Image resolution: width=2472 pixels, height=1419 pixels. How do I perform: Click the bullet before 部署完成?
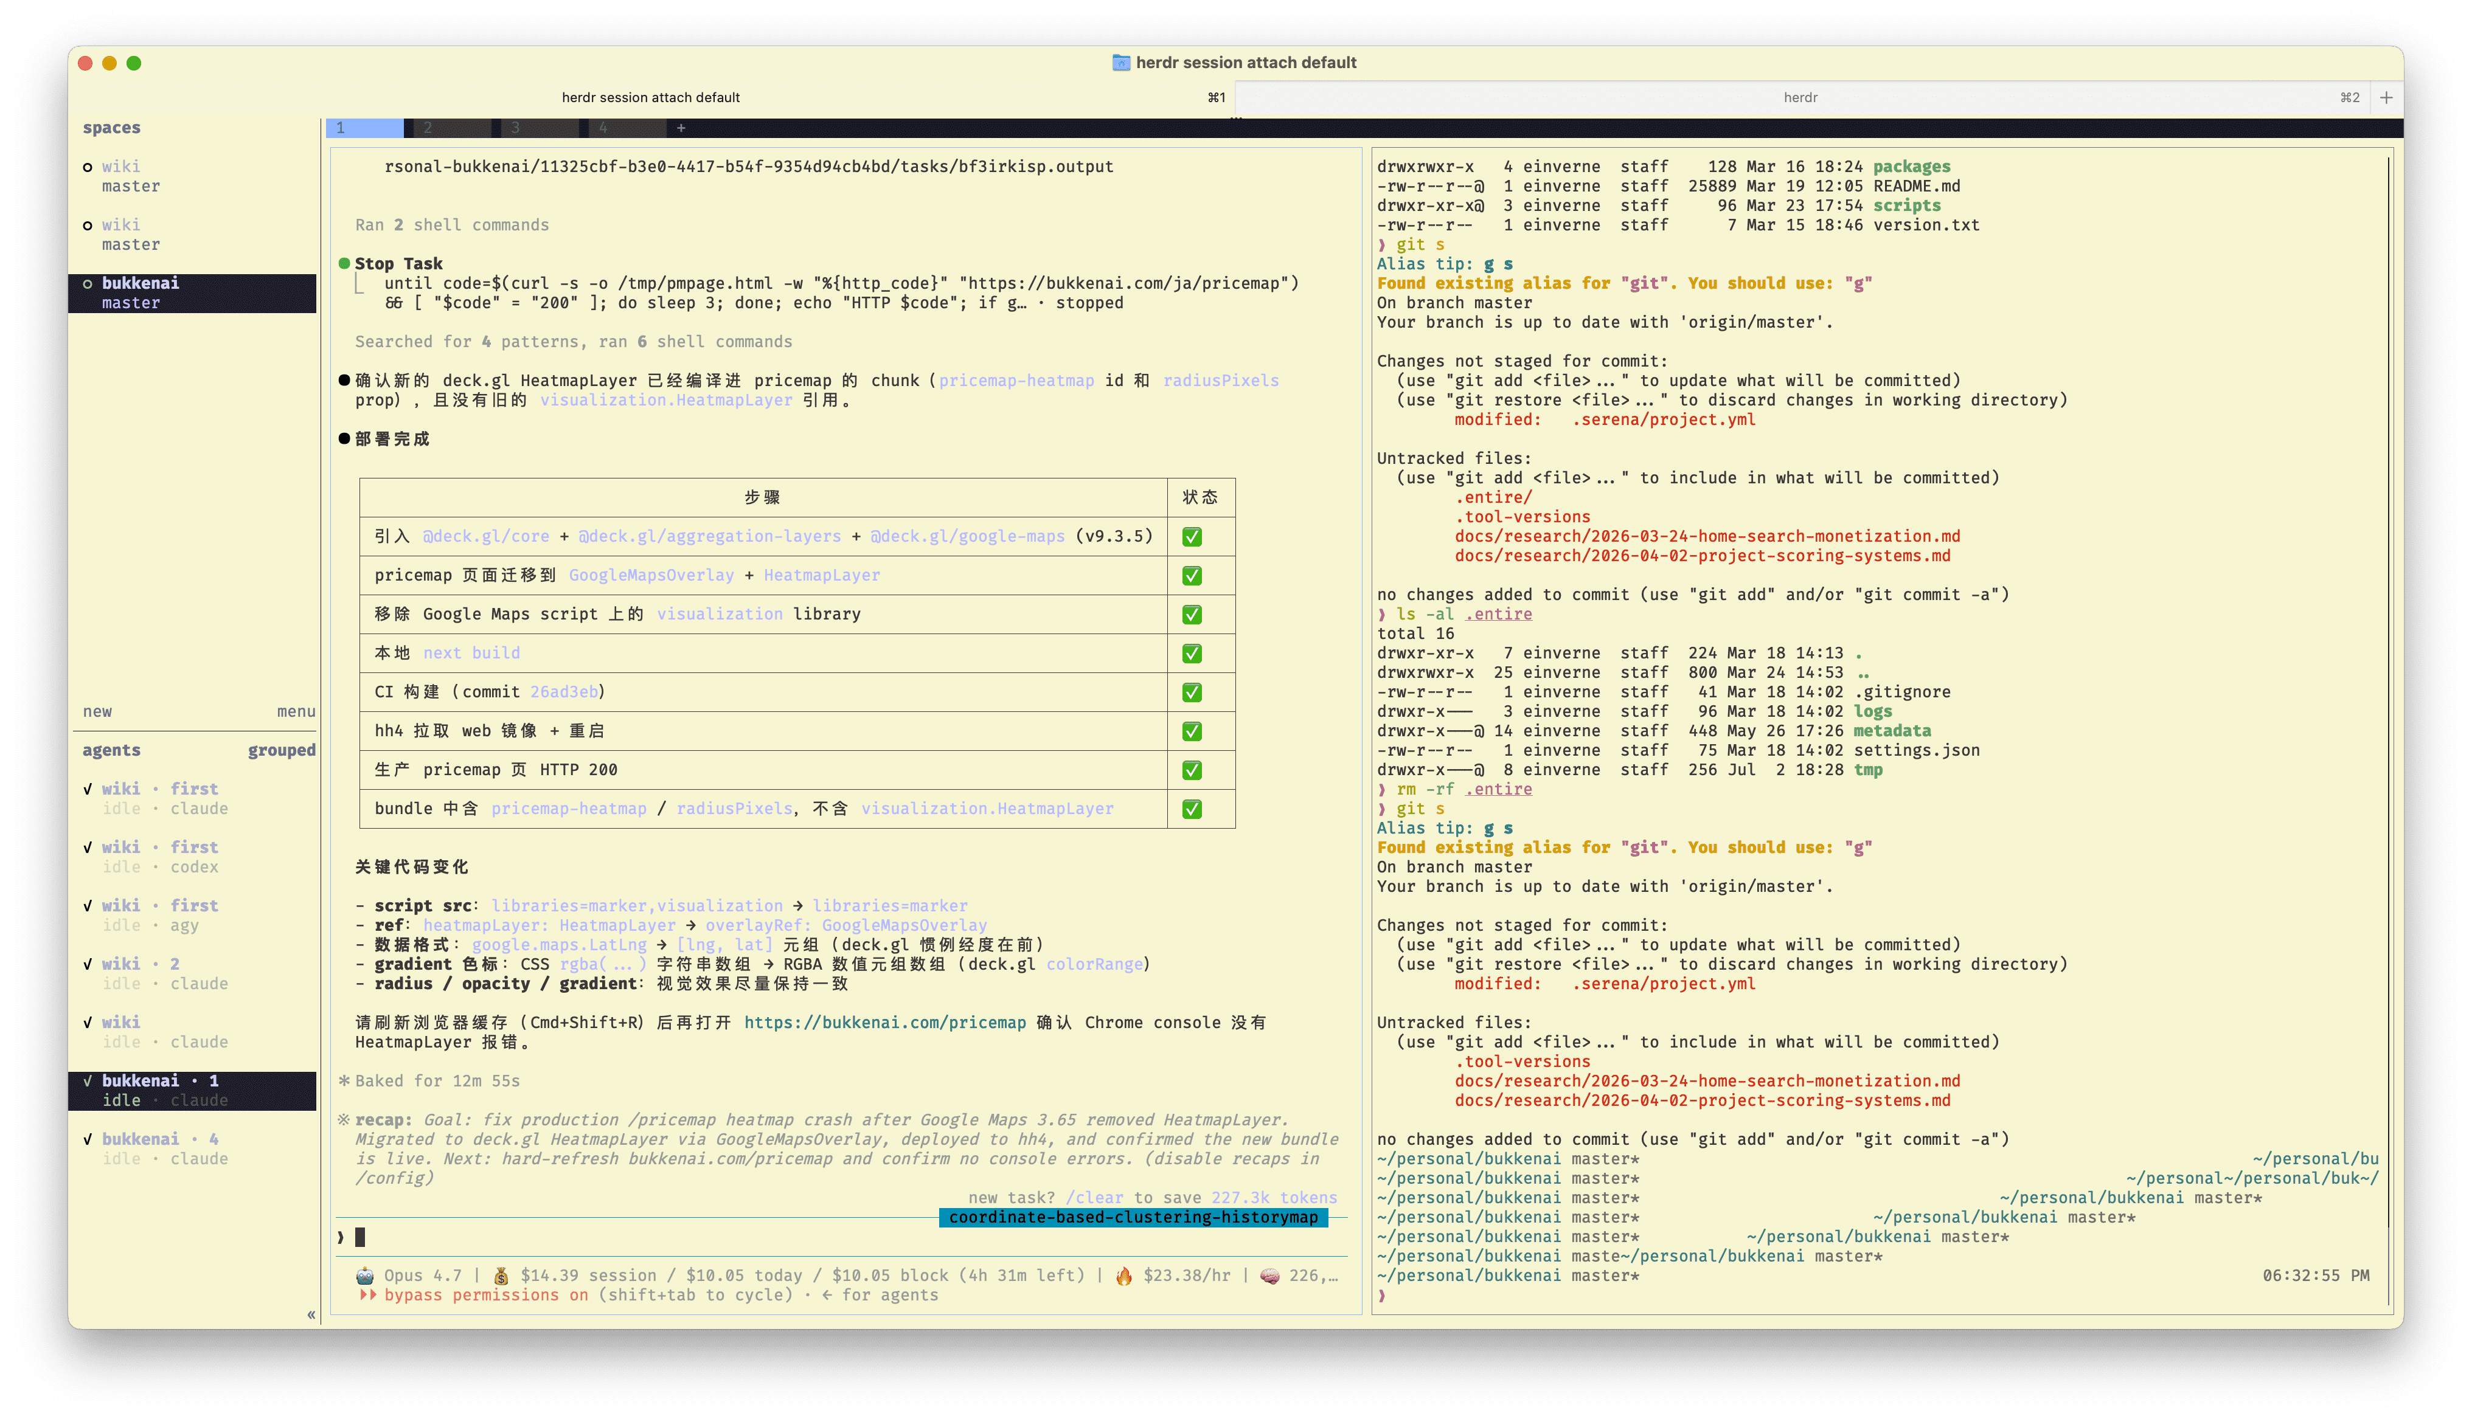tap(344, 438)
